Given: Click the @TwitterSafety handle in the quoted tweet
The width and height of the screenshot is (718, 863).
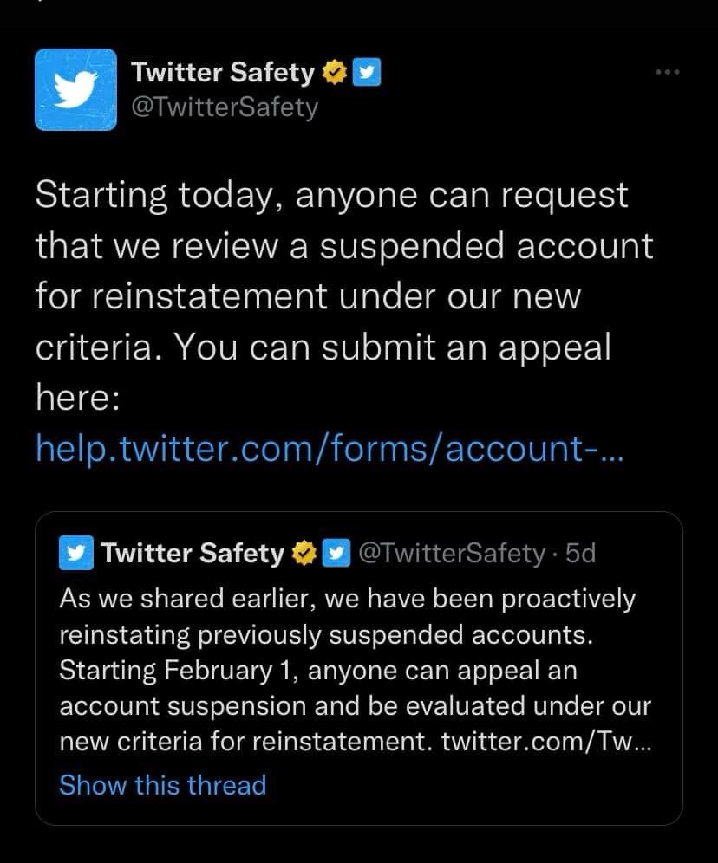Looking at the screenshot, I should (x=451, y=554).
